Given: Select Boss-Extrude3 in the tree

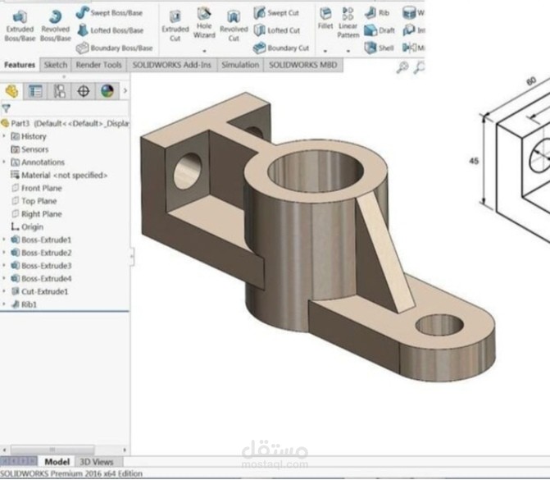Looking at the screenshot, I should 41,266.
